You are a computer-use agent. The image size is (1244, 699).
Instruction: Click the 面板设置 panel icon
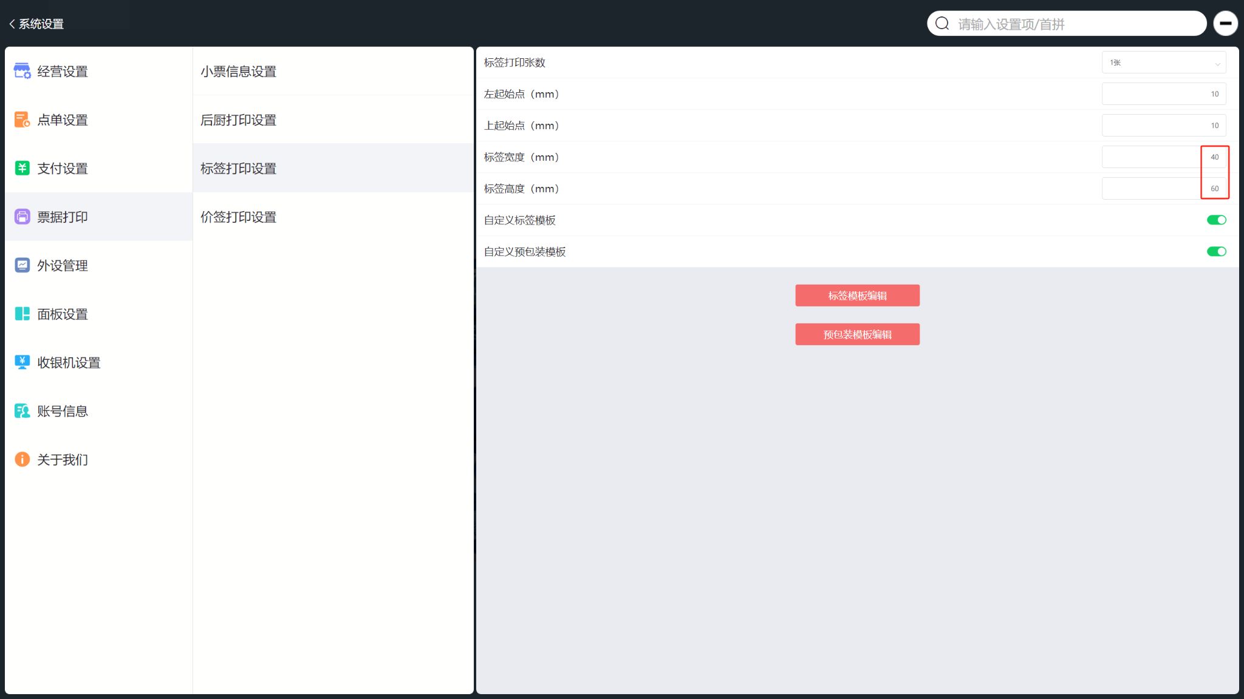click(x=22, y=314)
